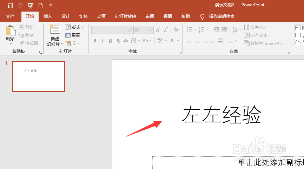Toggle strikethrough formatting

click(126, 41)
